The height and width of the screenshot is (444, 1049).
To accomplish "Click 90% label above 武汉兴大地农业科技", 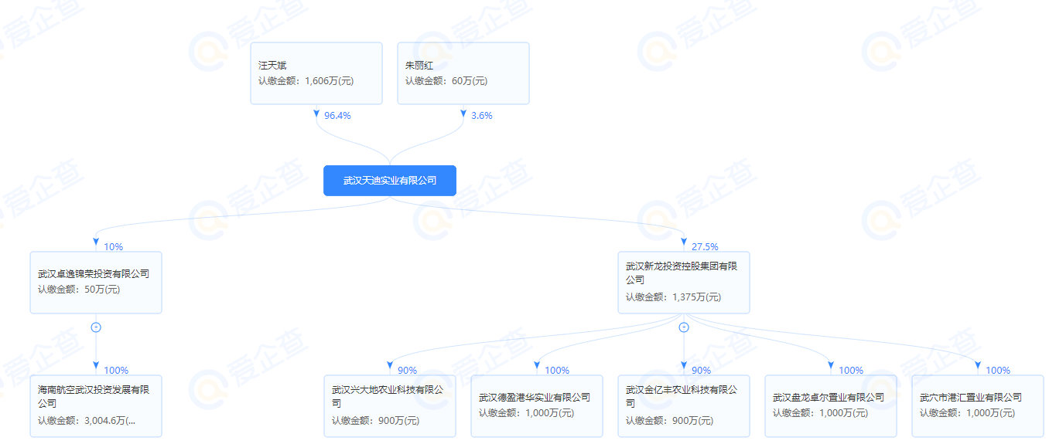I will [407, 371].
